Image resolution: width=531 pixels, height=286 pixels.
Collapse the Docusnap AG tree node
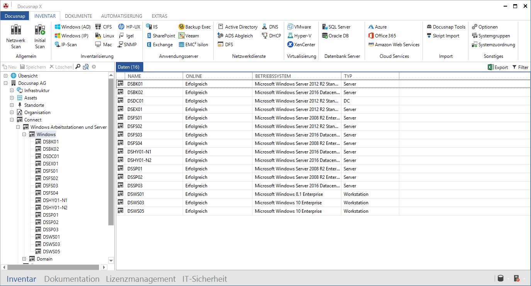(x=6, y=83)
